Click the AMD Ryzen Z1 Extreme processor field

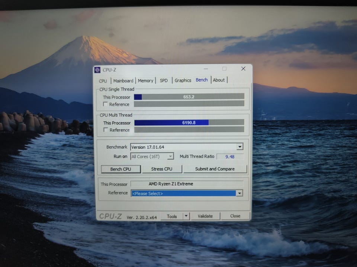coord(187,184)
